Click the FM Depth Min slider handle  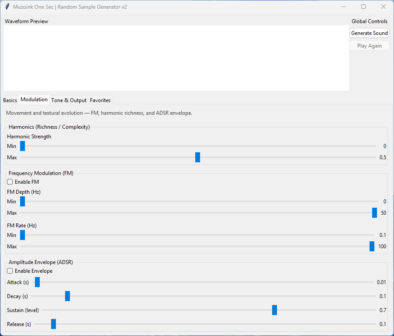[x=23, y=202]
